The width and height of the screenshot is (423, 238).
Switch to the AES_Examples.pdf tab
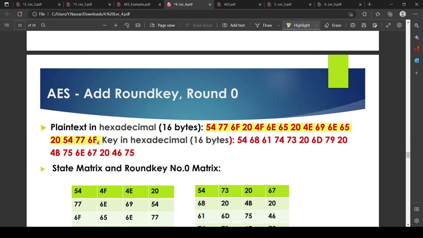[138, 4]
